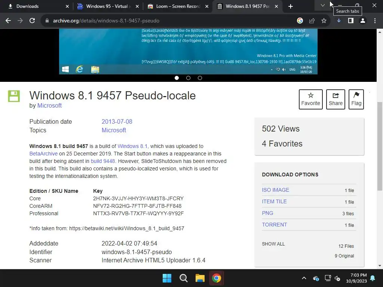
Task: Follow the build 9448 link
Action: 103,161
